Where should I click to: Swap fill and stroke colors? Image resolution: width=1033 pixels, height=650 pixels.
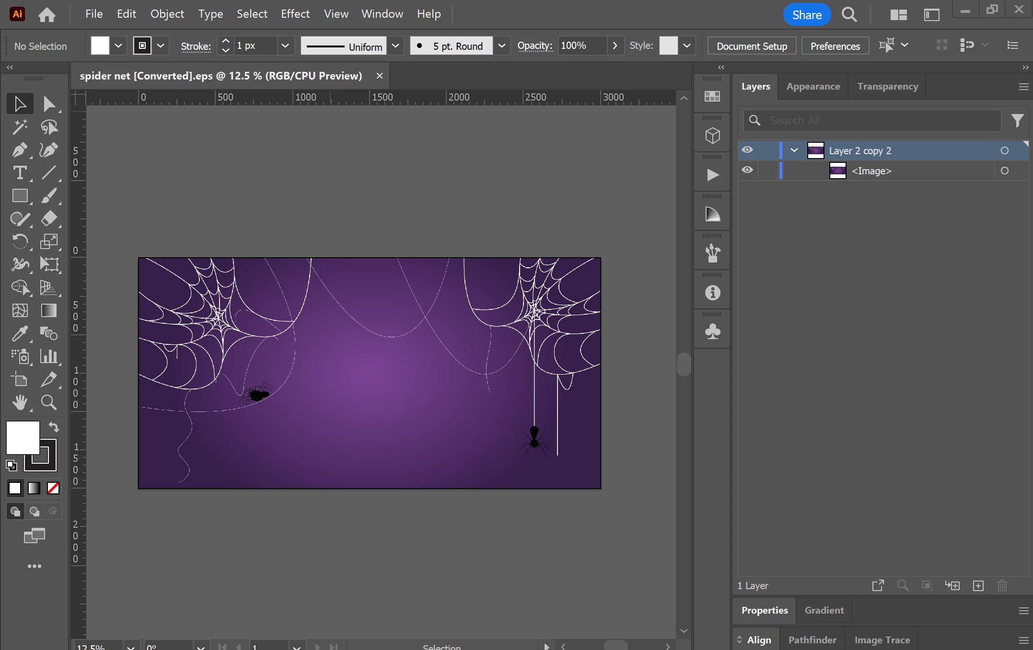[x=54, y=426]
